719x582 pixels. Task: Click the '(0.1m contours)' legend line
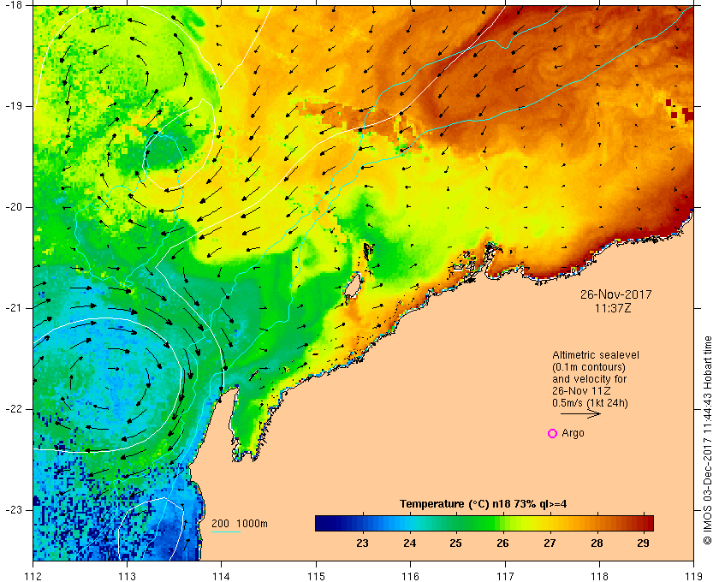tap(589, 367)
